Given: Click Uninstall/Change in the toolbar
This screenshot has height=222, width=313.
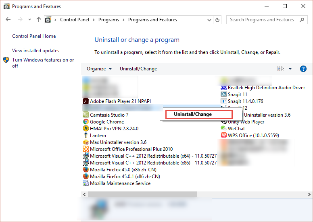Looking at the screenshot, I should click(138, 69).
